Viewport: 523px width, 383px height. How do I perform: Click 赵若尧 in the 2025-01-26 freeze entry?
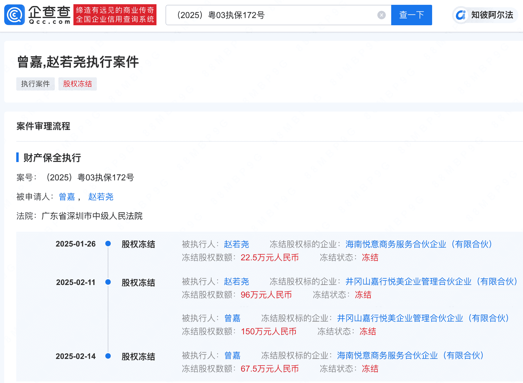pyautogui.click(x=236, y=244)
